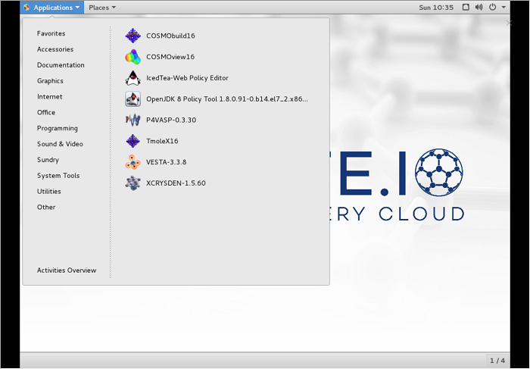
Task: Open the System Tools category
Action: (x=58, y=176)
